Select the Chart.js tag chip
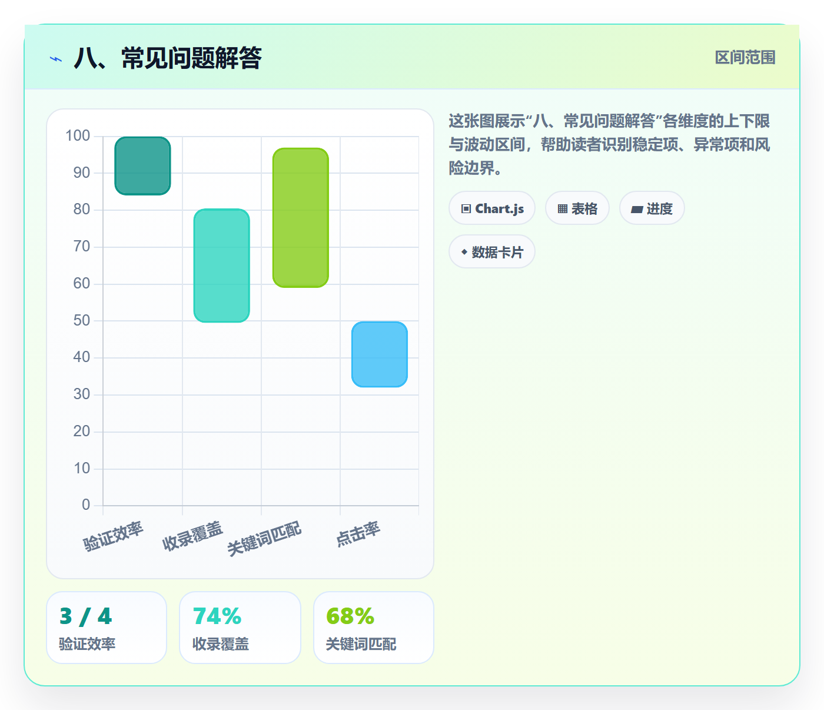This screenshot has height=710, width=824. click(x=492, y=208)
